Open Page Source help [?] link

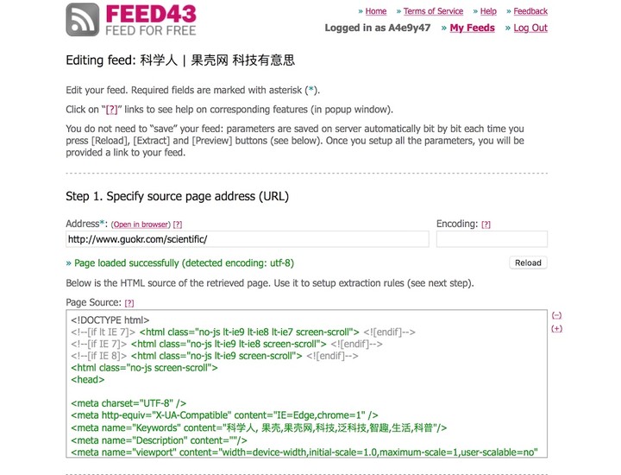[x=129, y=303]
